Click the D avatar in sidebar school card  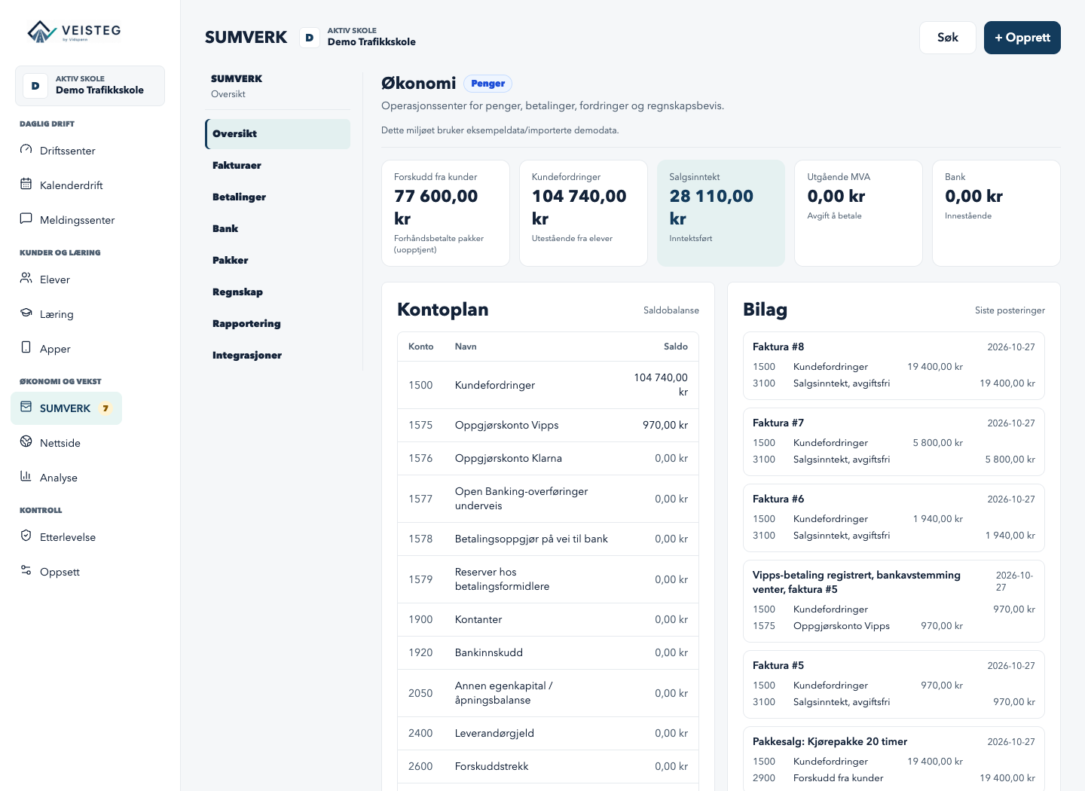click(x=35, y=86)
